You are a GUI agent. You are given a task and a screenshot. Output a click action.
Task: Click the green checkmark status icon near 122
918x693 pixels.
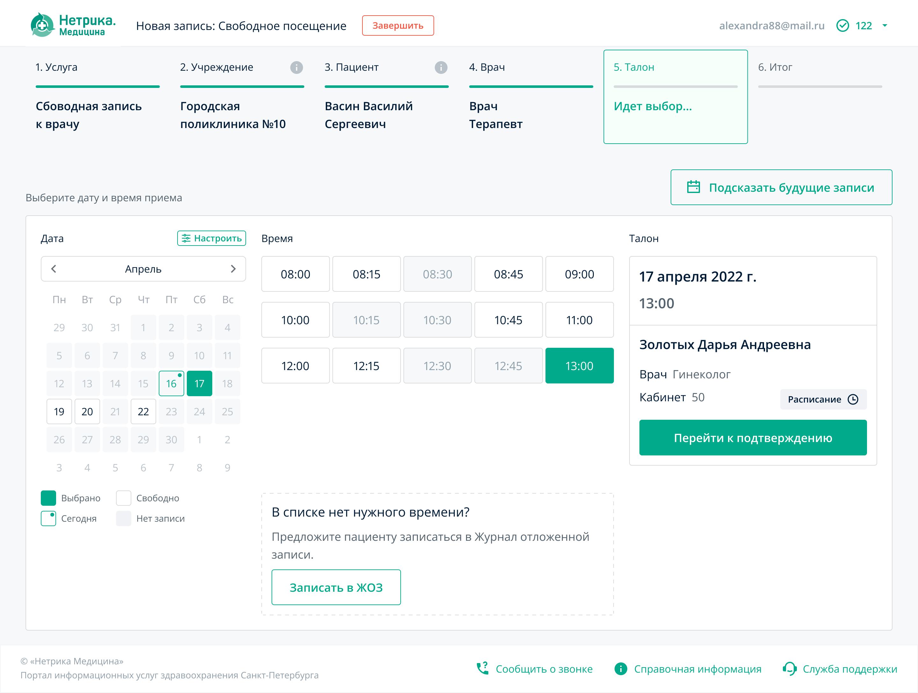(842, 26)
